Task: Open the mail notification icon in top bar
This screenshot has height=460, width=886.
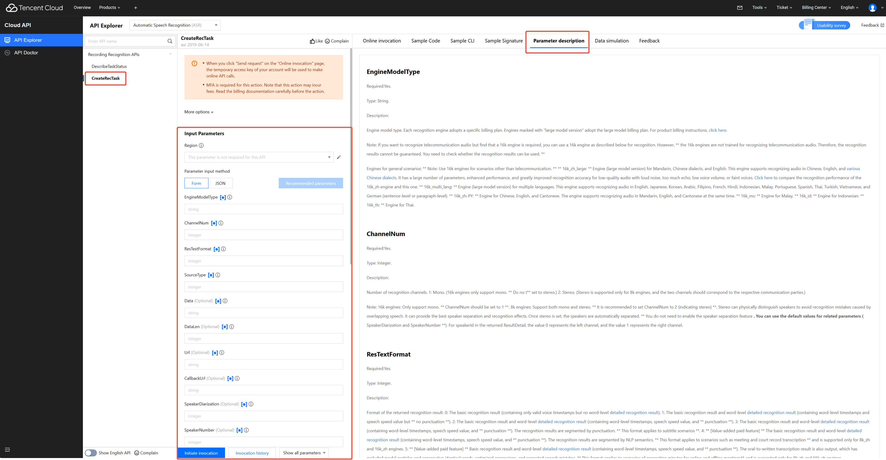Action: click(x=740, y=8)
